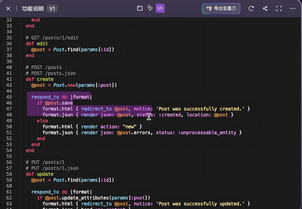Open the three-dot more options menu
Image resolution: width=302 pixels, height=209 pixels.
(293, 9)
